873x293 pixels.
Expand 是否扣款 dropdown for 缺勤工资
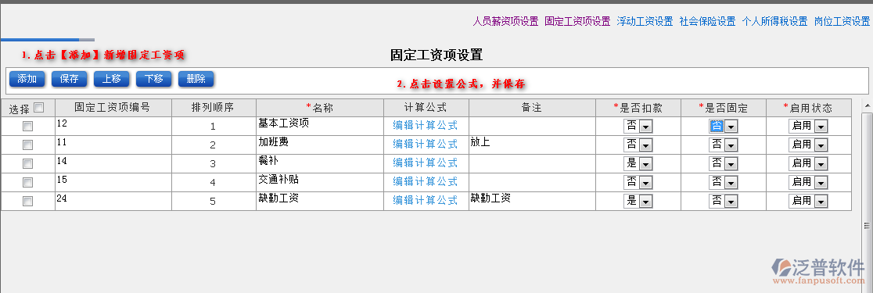(x=638, y=201)
